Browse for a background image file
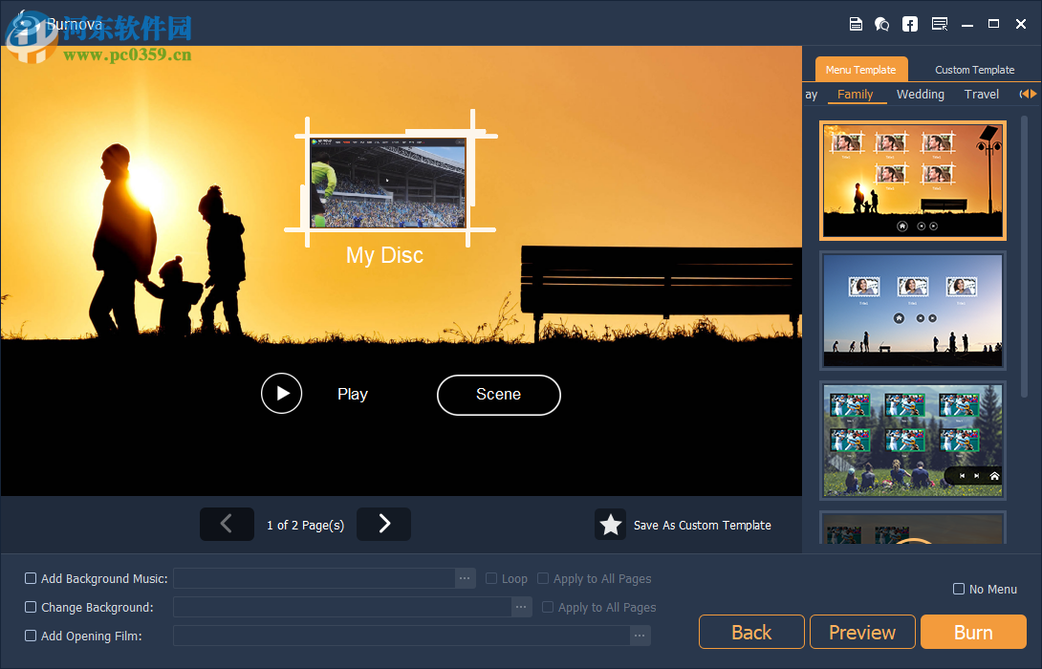This screenshot has width=1042, height=669. (x=521, y=607)
